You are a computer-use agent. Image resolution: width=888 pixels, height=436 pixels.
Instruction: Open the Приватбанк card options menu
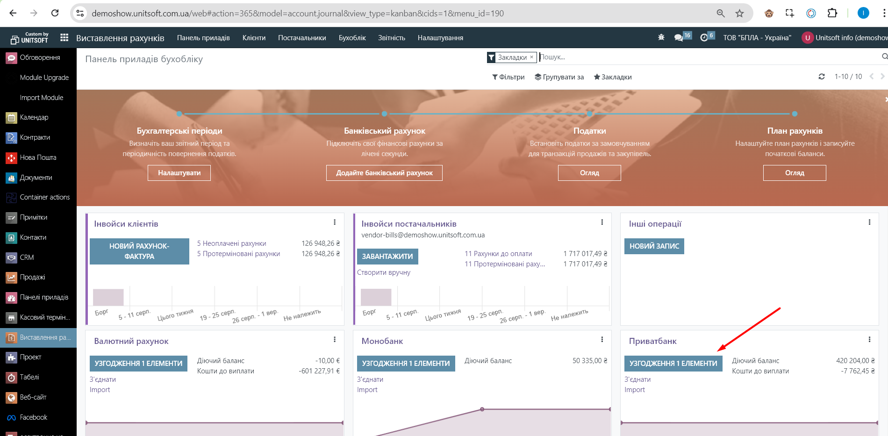[869, 340]
